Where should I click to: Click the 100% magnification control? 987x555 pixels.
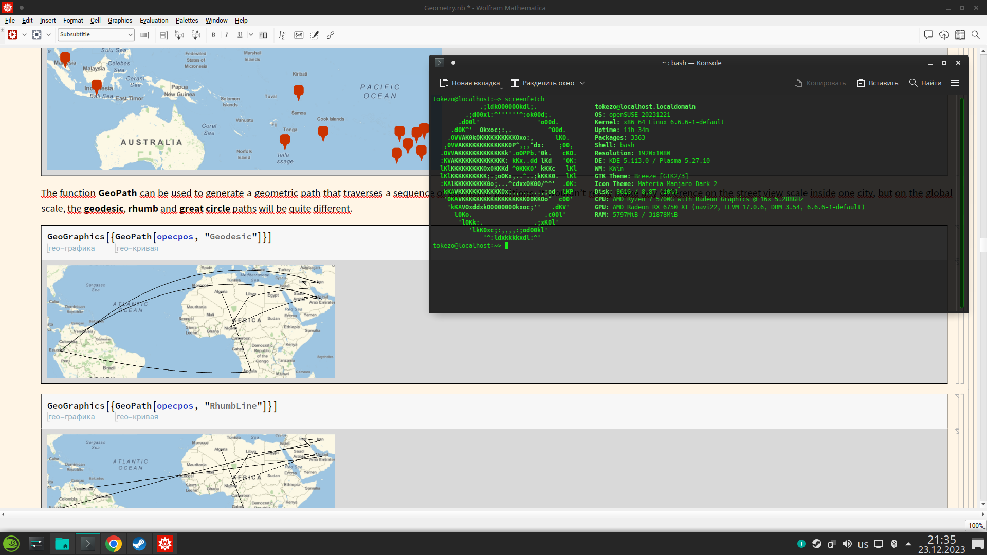(975, 525)
